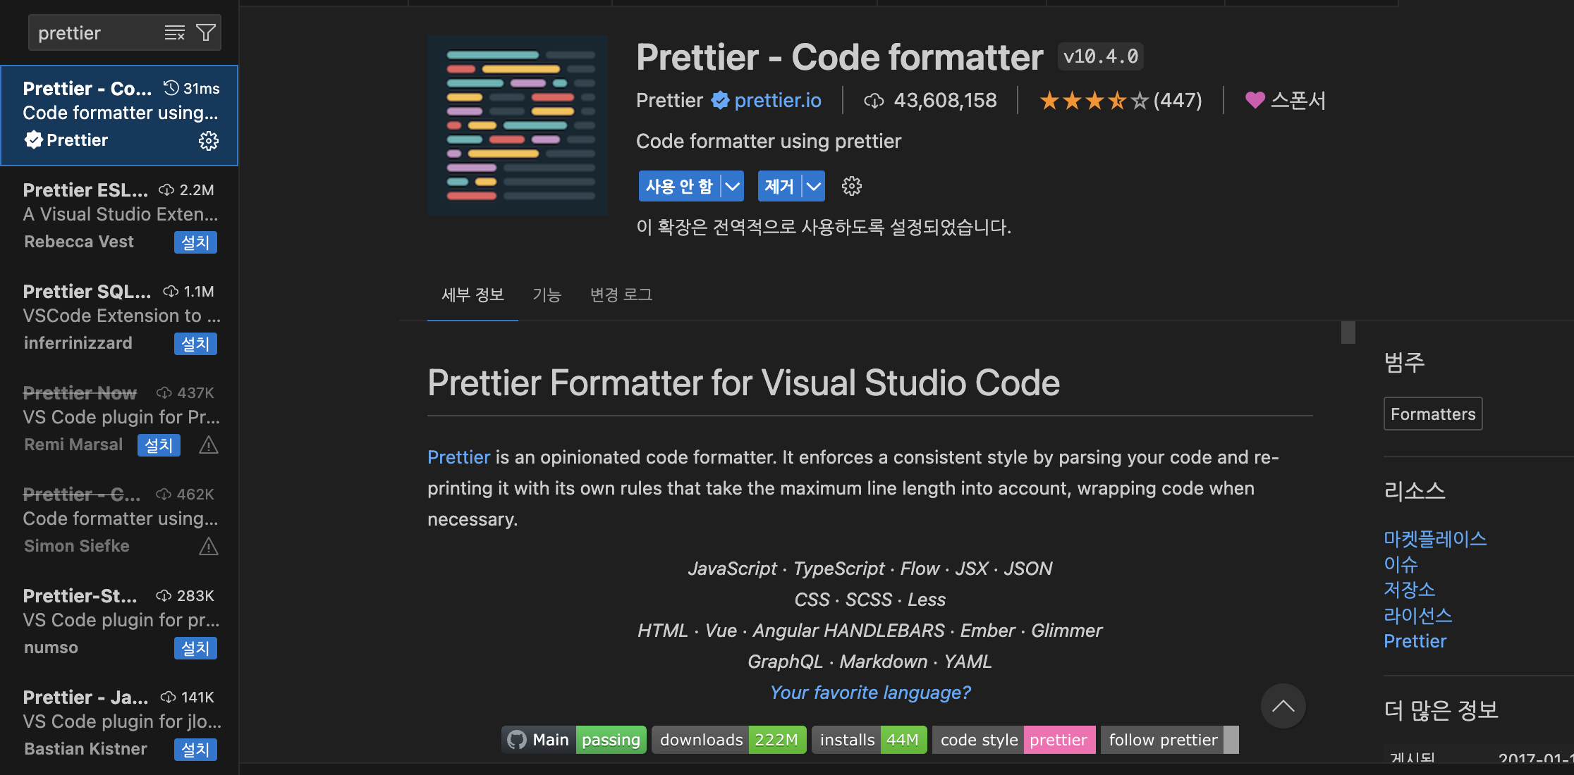Switch to the 기능 tab
The height and width of the screenshot is (775, 1574).
(547, 294)
